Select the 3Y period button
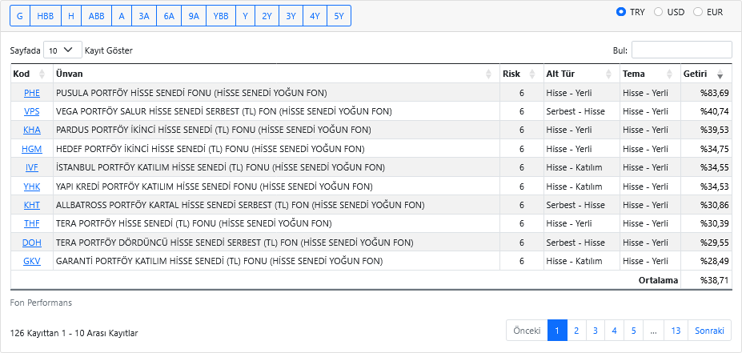 (291, 16)
